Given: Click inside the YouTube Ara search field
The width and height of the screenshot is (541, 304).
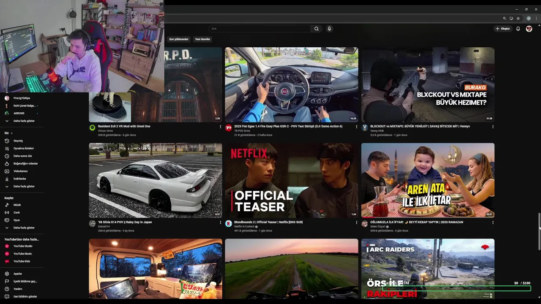Looking at the screenshot, I should [260, 29].
